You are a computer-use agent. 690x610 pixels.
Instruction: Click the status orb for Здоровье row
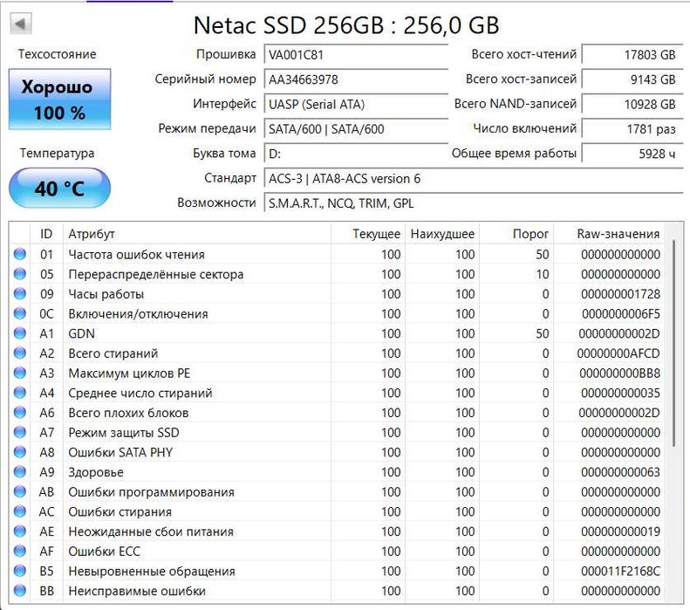20,472
